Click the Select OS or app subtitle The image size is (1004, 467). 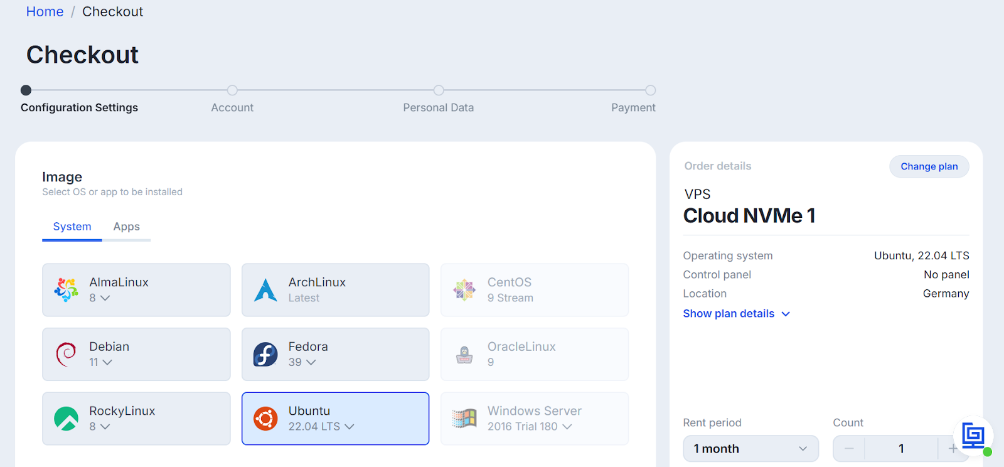pyautogui.click(x=112, y=192)
